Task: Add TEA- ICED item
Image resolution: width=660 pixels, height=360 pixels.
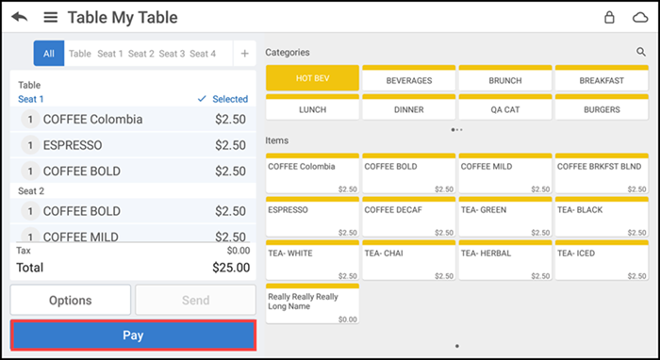Action: tap(602, 260)
